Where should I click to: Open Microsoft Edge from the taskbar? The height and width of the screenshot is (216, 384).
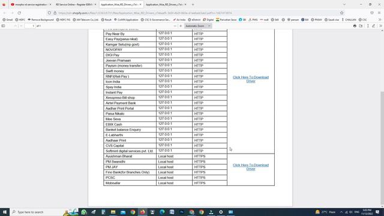click(162, 212)
